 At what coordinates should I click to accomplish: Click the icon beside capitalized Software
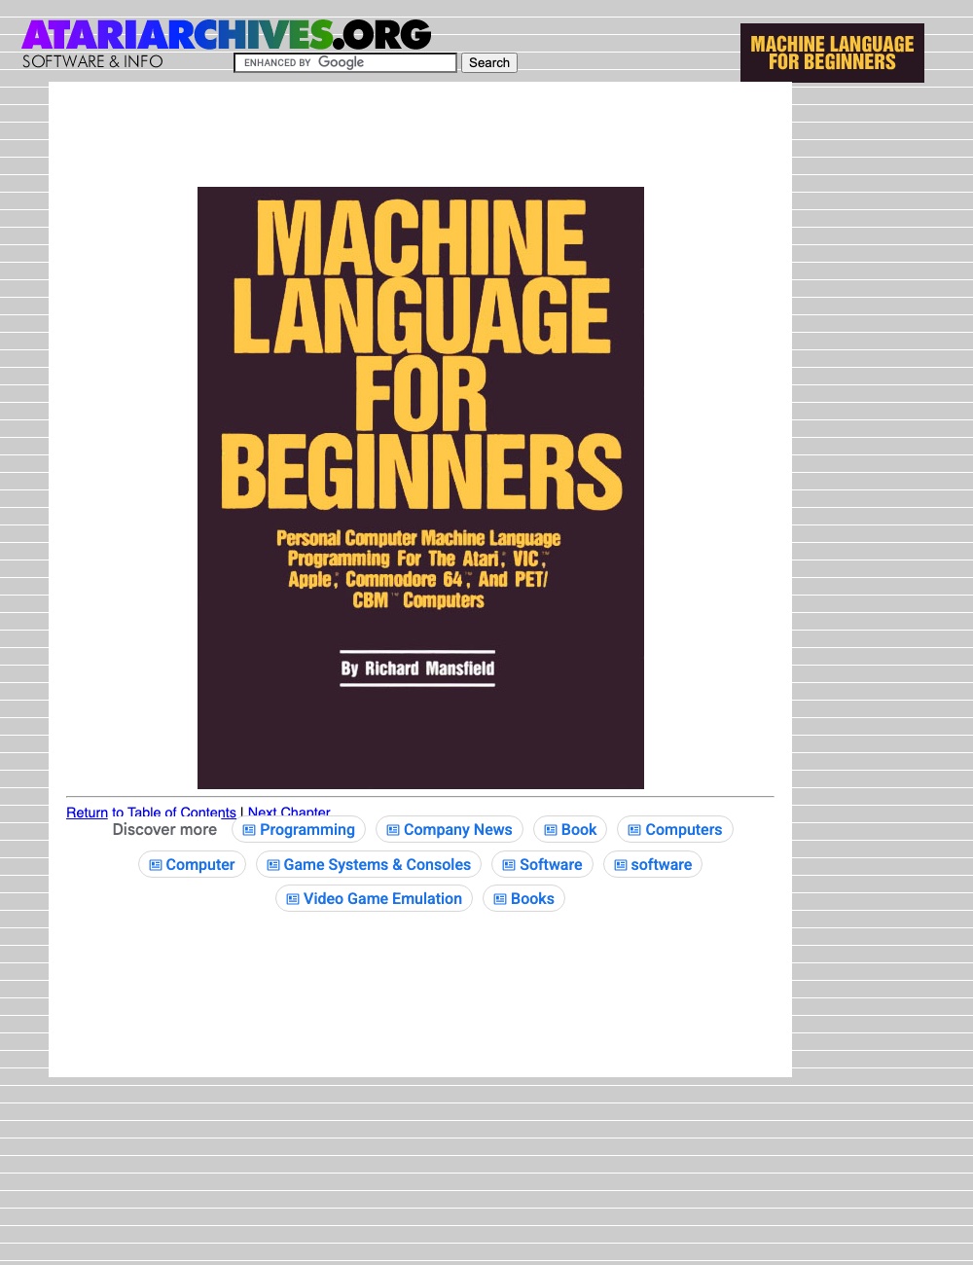pos(509,865)
